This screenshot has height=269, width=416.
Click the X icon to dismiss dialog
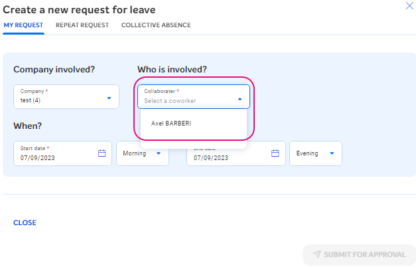click(x=409, y=6)
